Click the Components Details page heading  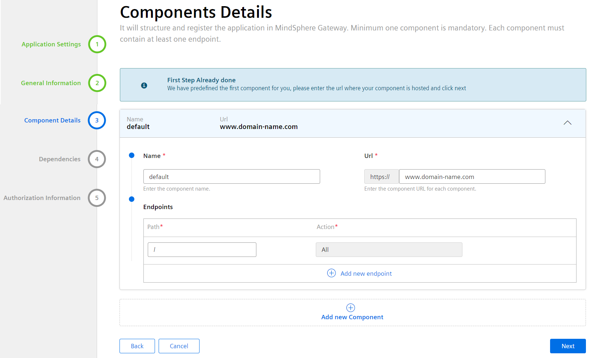(x=196, y=12)
